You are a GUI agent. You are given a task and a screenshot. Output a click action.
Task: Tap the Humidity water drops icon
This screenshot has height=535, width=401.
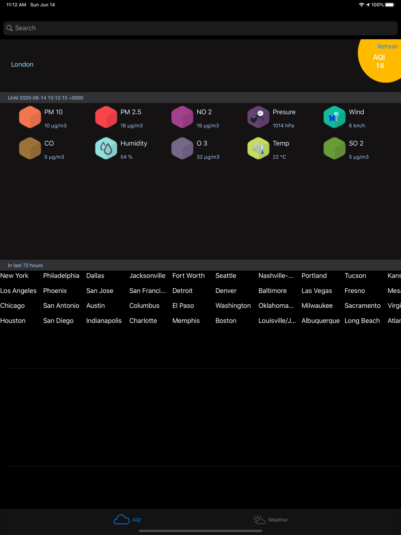pyautogui.click(x=106, y=148)
